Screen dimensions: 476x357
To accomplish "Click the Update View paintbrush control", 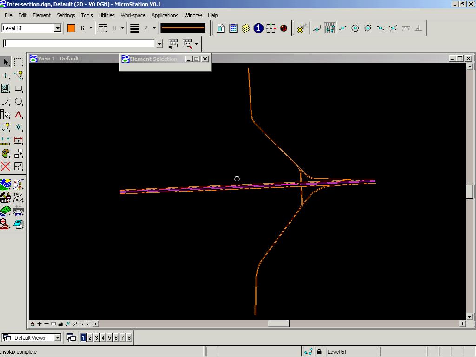I will coord(33,324).
